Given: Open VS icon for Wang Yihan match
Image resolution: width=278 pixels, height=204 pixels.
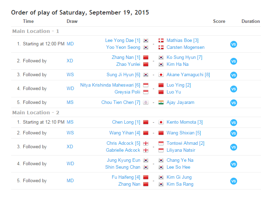Looking at the screenshot, I should point(234,133).
